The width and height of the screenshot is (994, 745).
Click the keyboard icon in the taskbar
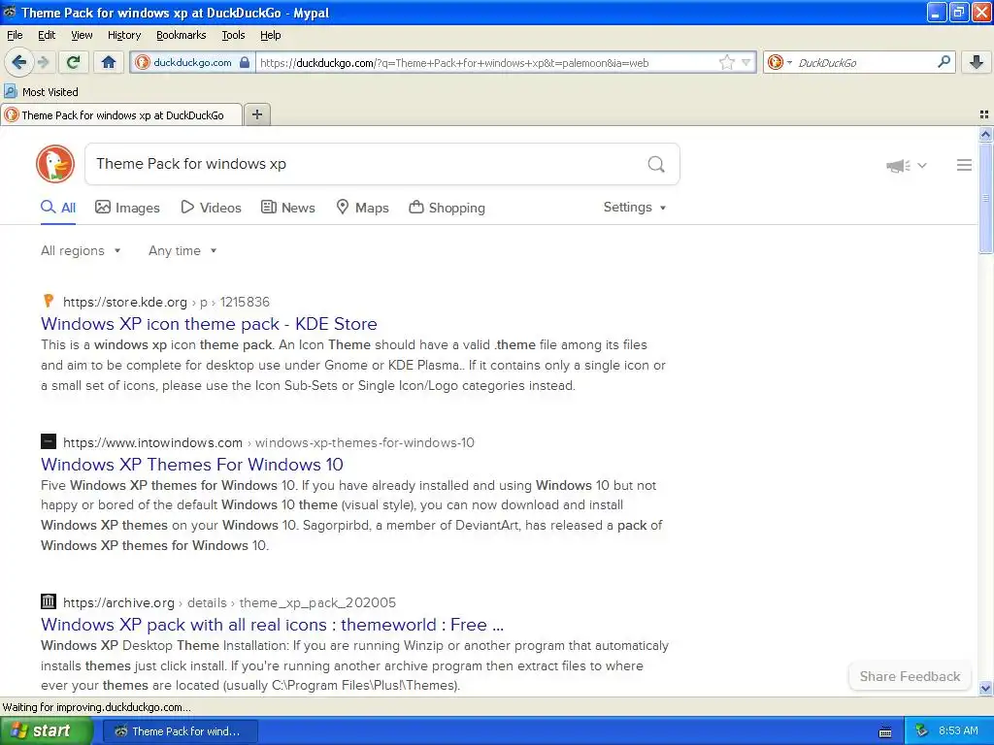[x=885, y=731]
